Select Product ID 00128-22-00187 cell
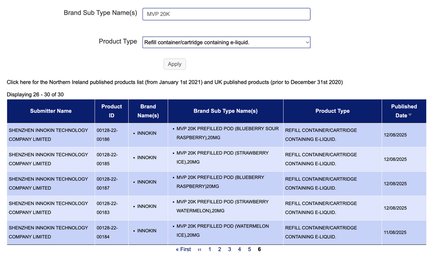 pyautogui.click(x=112, y=183)
